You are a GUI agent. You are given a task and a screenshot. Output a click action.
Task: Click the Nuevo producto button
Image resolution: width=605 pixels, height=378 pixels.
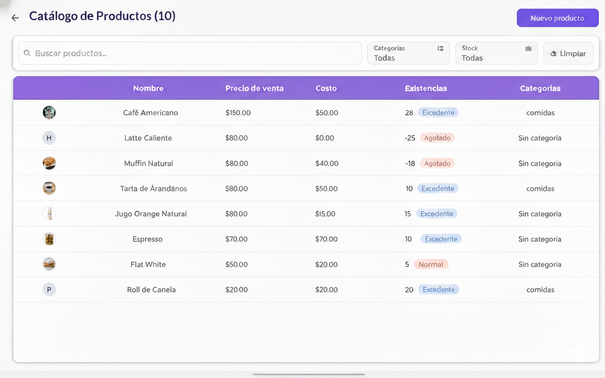coord(557,18)
